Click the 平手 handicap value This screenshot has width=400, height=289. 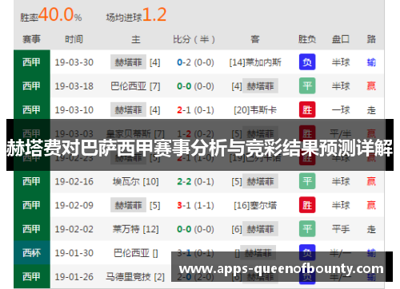(x=341, y=229)
